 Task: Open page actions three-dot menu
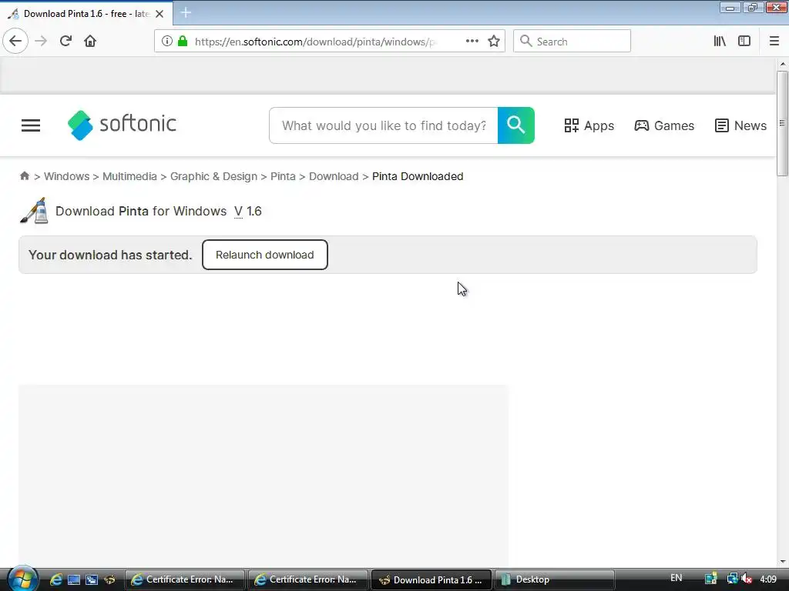472,42
